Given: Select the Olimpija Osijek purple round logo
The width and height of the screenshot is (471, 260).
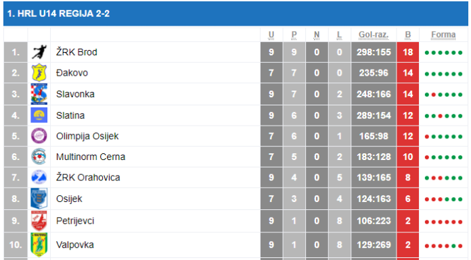Looking at the screenshot, I should (39, 136).
